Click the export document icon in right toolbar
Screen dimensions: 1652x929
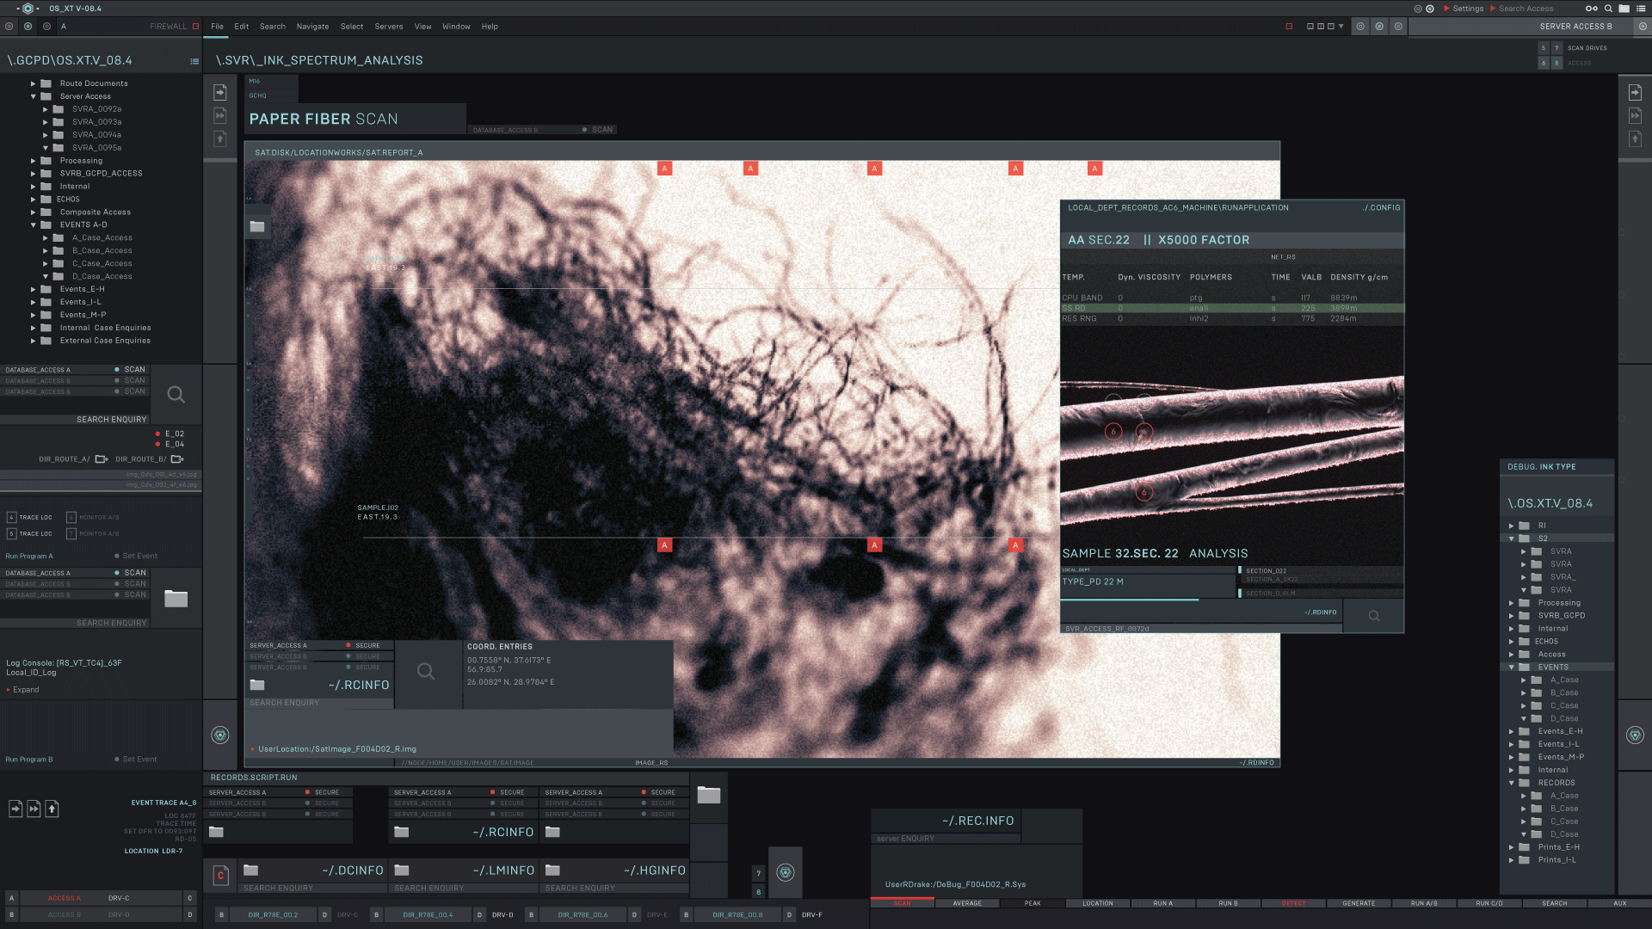point(1635,92)
